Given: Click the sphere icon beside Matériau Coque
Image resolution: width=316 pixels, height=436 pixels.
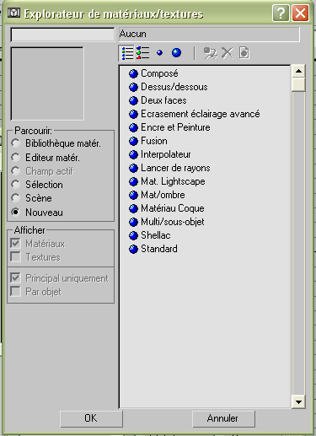Looking at the screenshot, I should click(x=133, y=208).
